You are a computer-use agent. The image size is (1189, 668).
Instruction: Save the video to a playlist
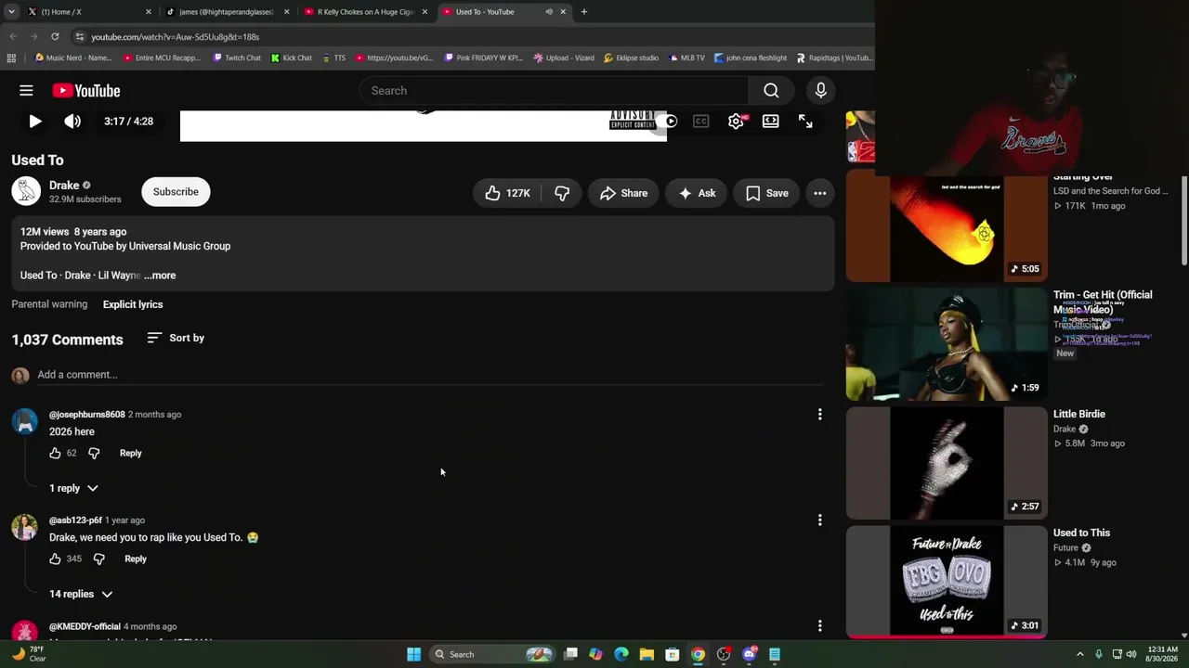pos(767,193)
